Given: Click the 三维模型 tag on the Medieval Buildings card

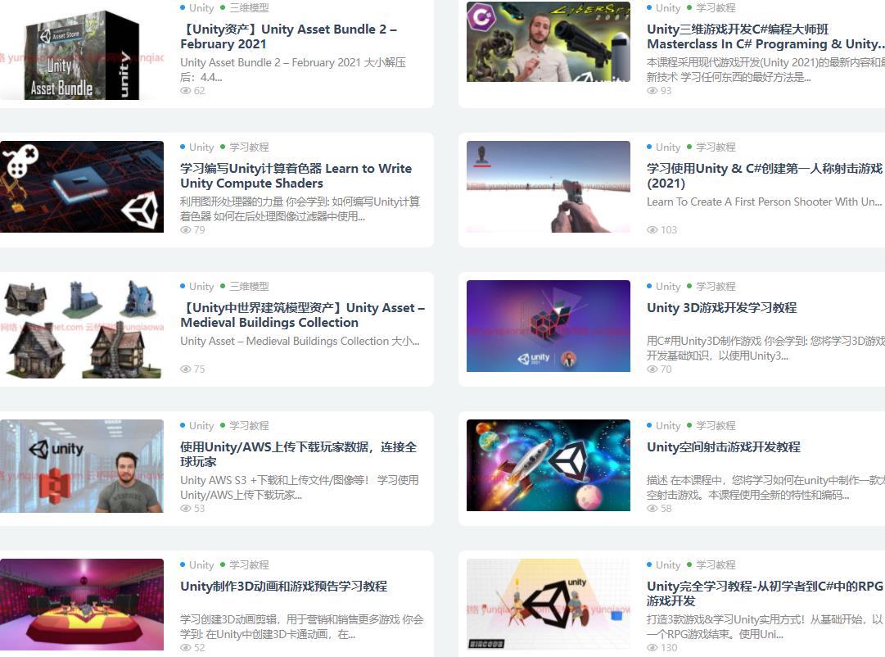Looking at the screenshot, I should tap(249, 287).
